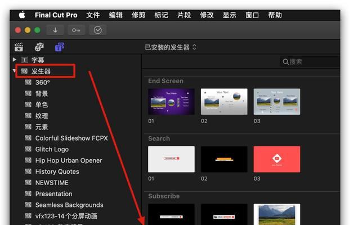Select the vfx123-14个分屏动画 category
Image resolution: width=350 pixels, height=225 pixels.
[x=75, y=216]
